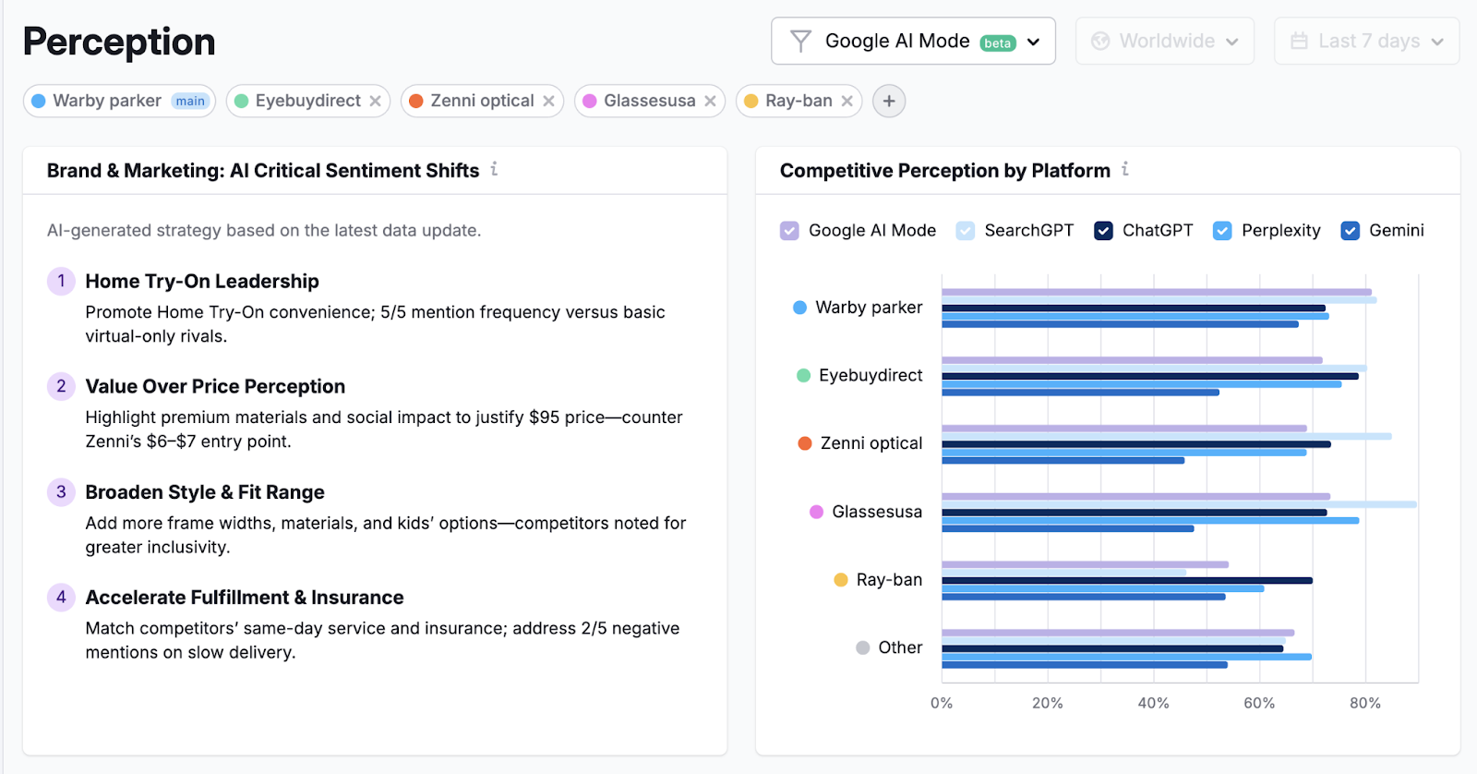Click the globe icon in the Worldwide selector

click(x=1099, y=41)
